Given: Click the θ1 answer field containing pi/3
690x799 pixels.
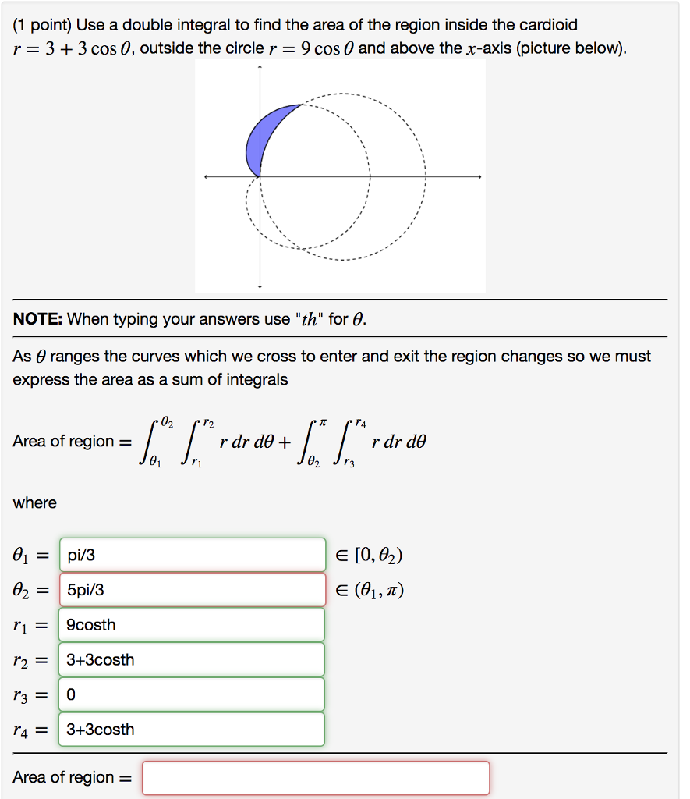Looking at the screenshot, I should [191, 554].
